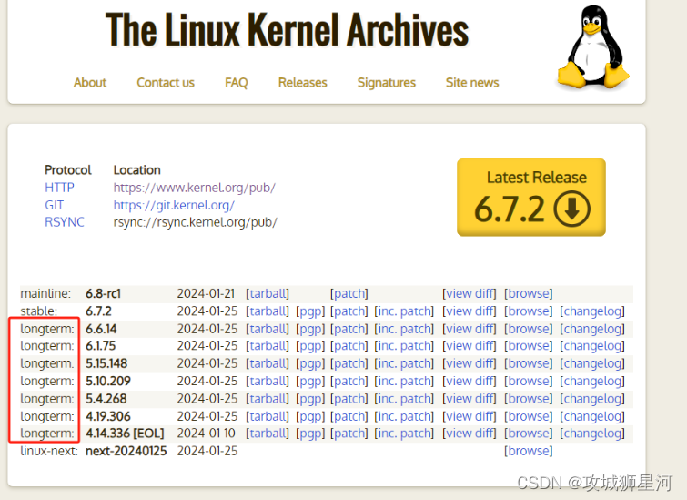Click the 6.6.14 version text

tap(101, 329)
